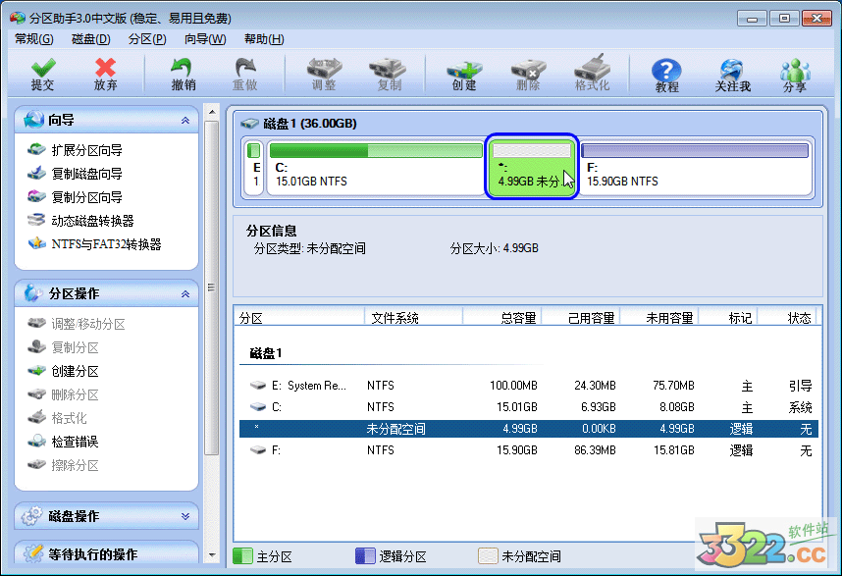Collapse the 向导 panel section
Screen dimensions: 842x576
185,120
